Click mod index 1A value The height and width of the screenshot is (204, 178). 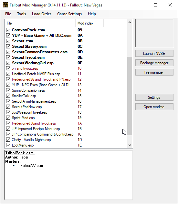80,123
